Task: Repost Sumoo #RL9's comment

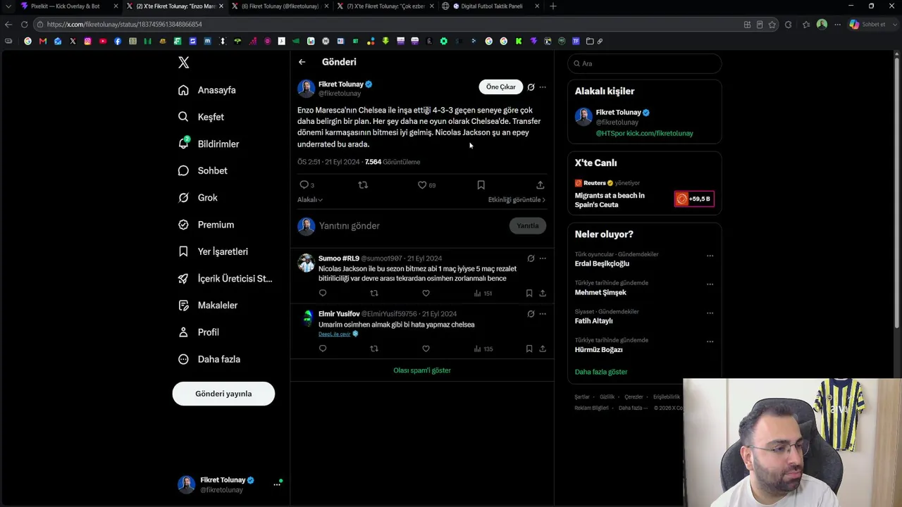Action: tap(374, 293)
